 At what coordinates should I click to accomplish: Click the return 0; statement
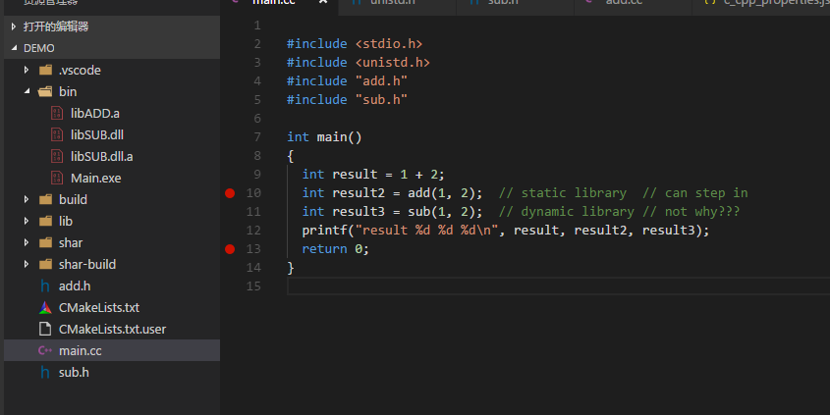335,249
